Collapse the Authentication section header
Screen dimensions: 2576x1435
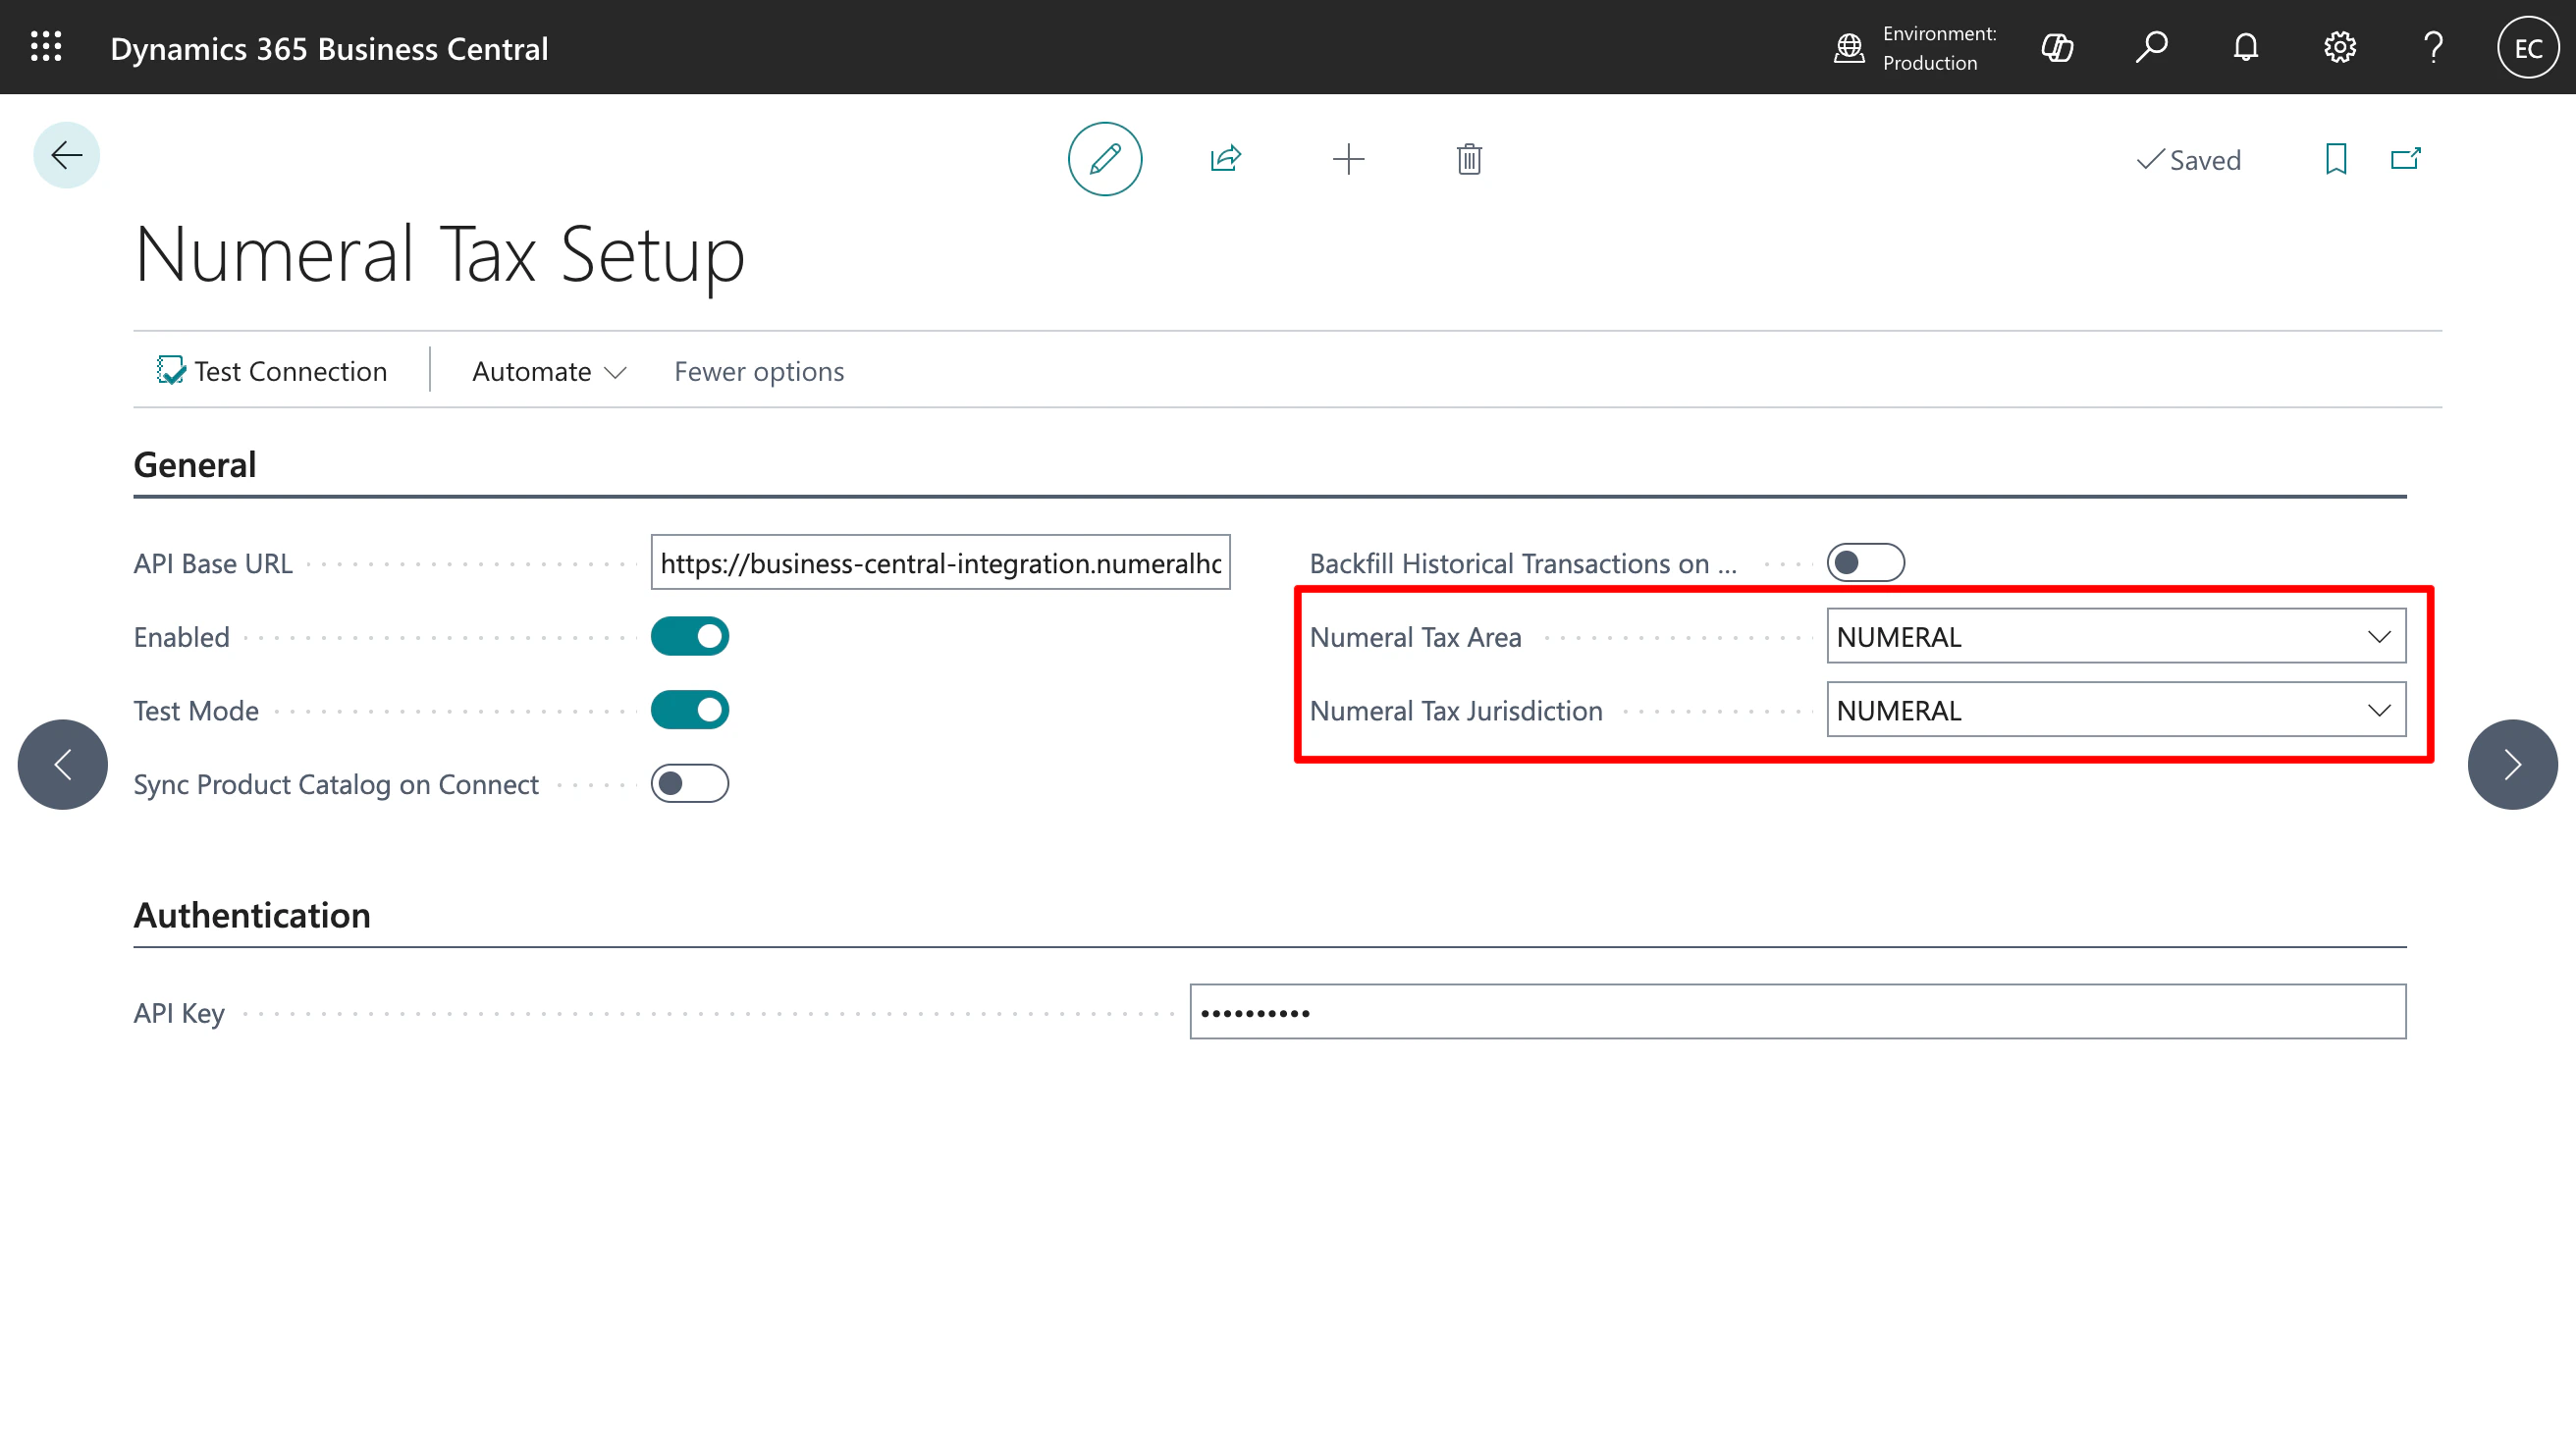click(x=252, y=915)
